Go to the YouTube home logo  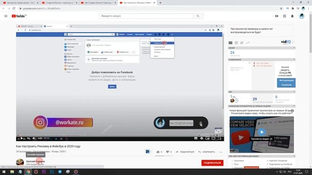coord(19,16)
